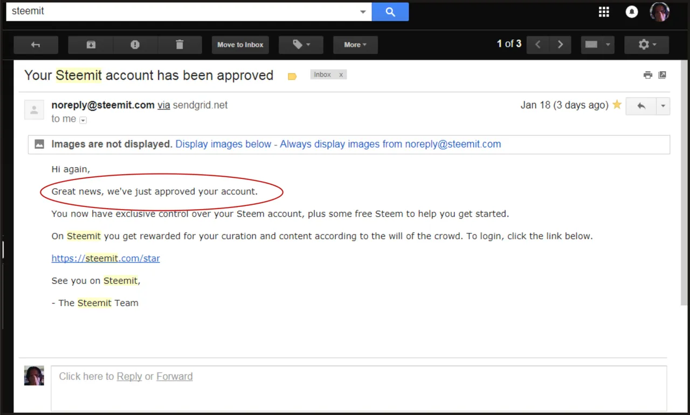This screenshot has width=690, height=415.
Task: Click inside the reply compose box
Action: click(x=358, y=389)
